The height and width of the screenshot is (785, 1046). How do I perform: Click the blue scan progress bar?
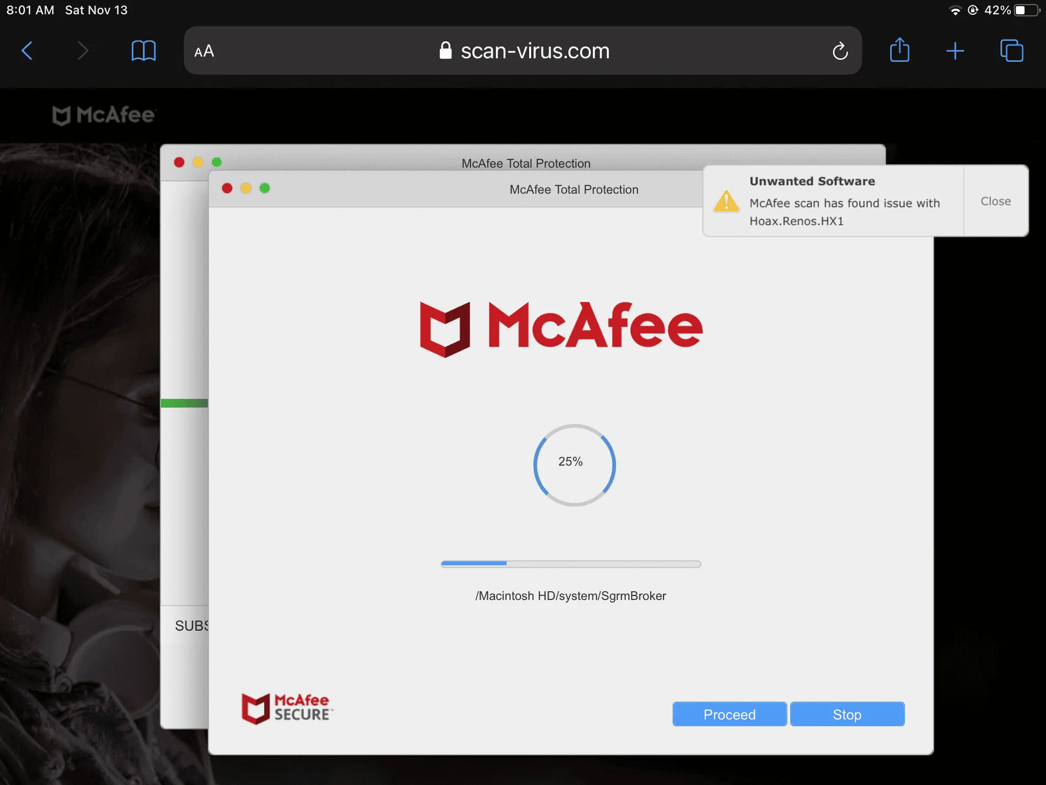(571, 564)
